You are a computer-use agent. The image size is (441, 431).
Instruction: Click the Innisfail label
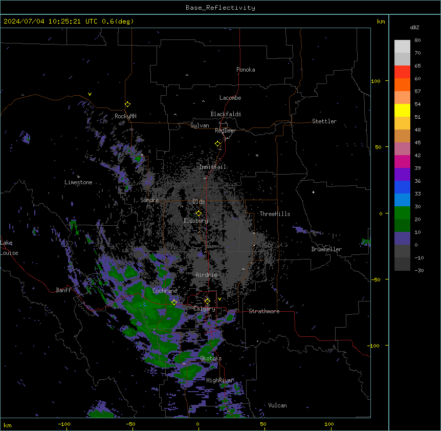[212, 167]
